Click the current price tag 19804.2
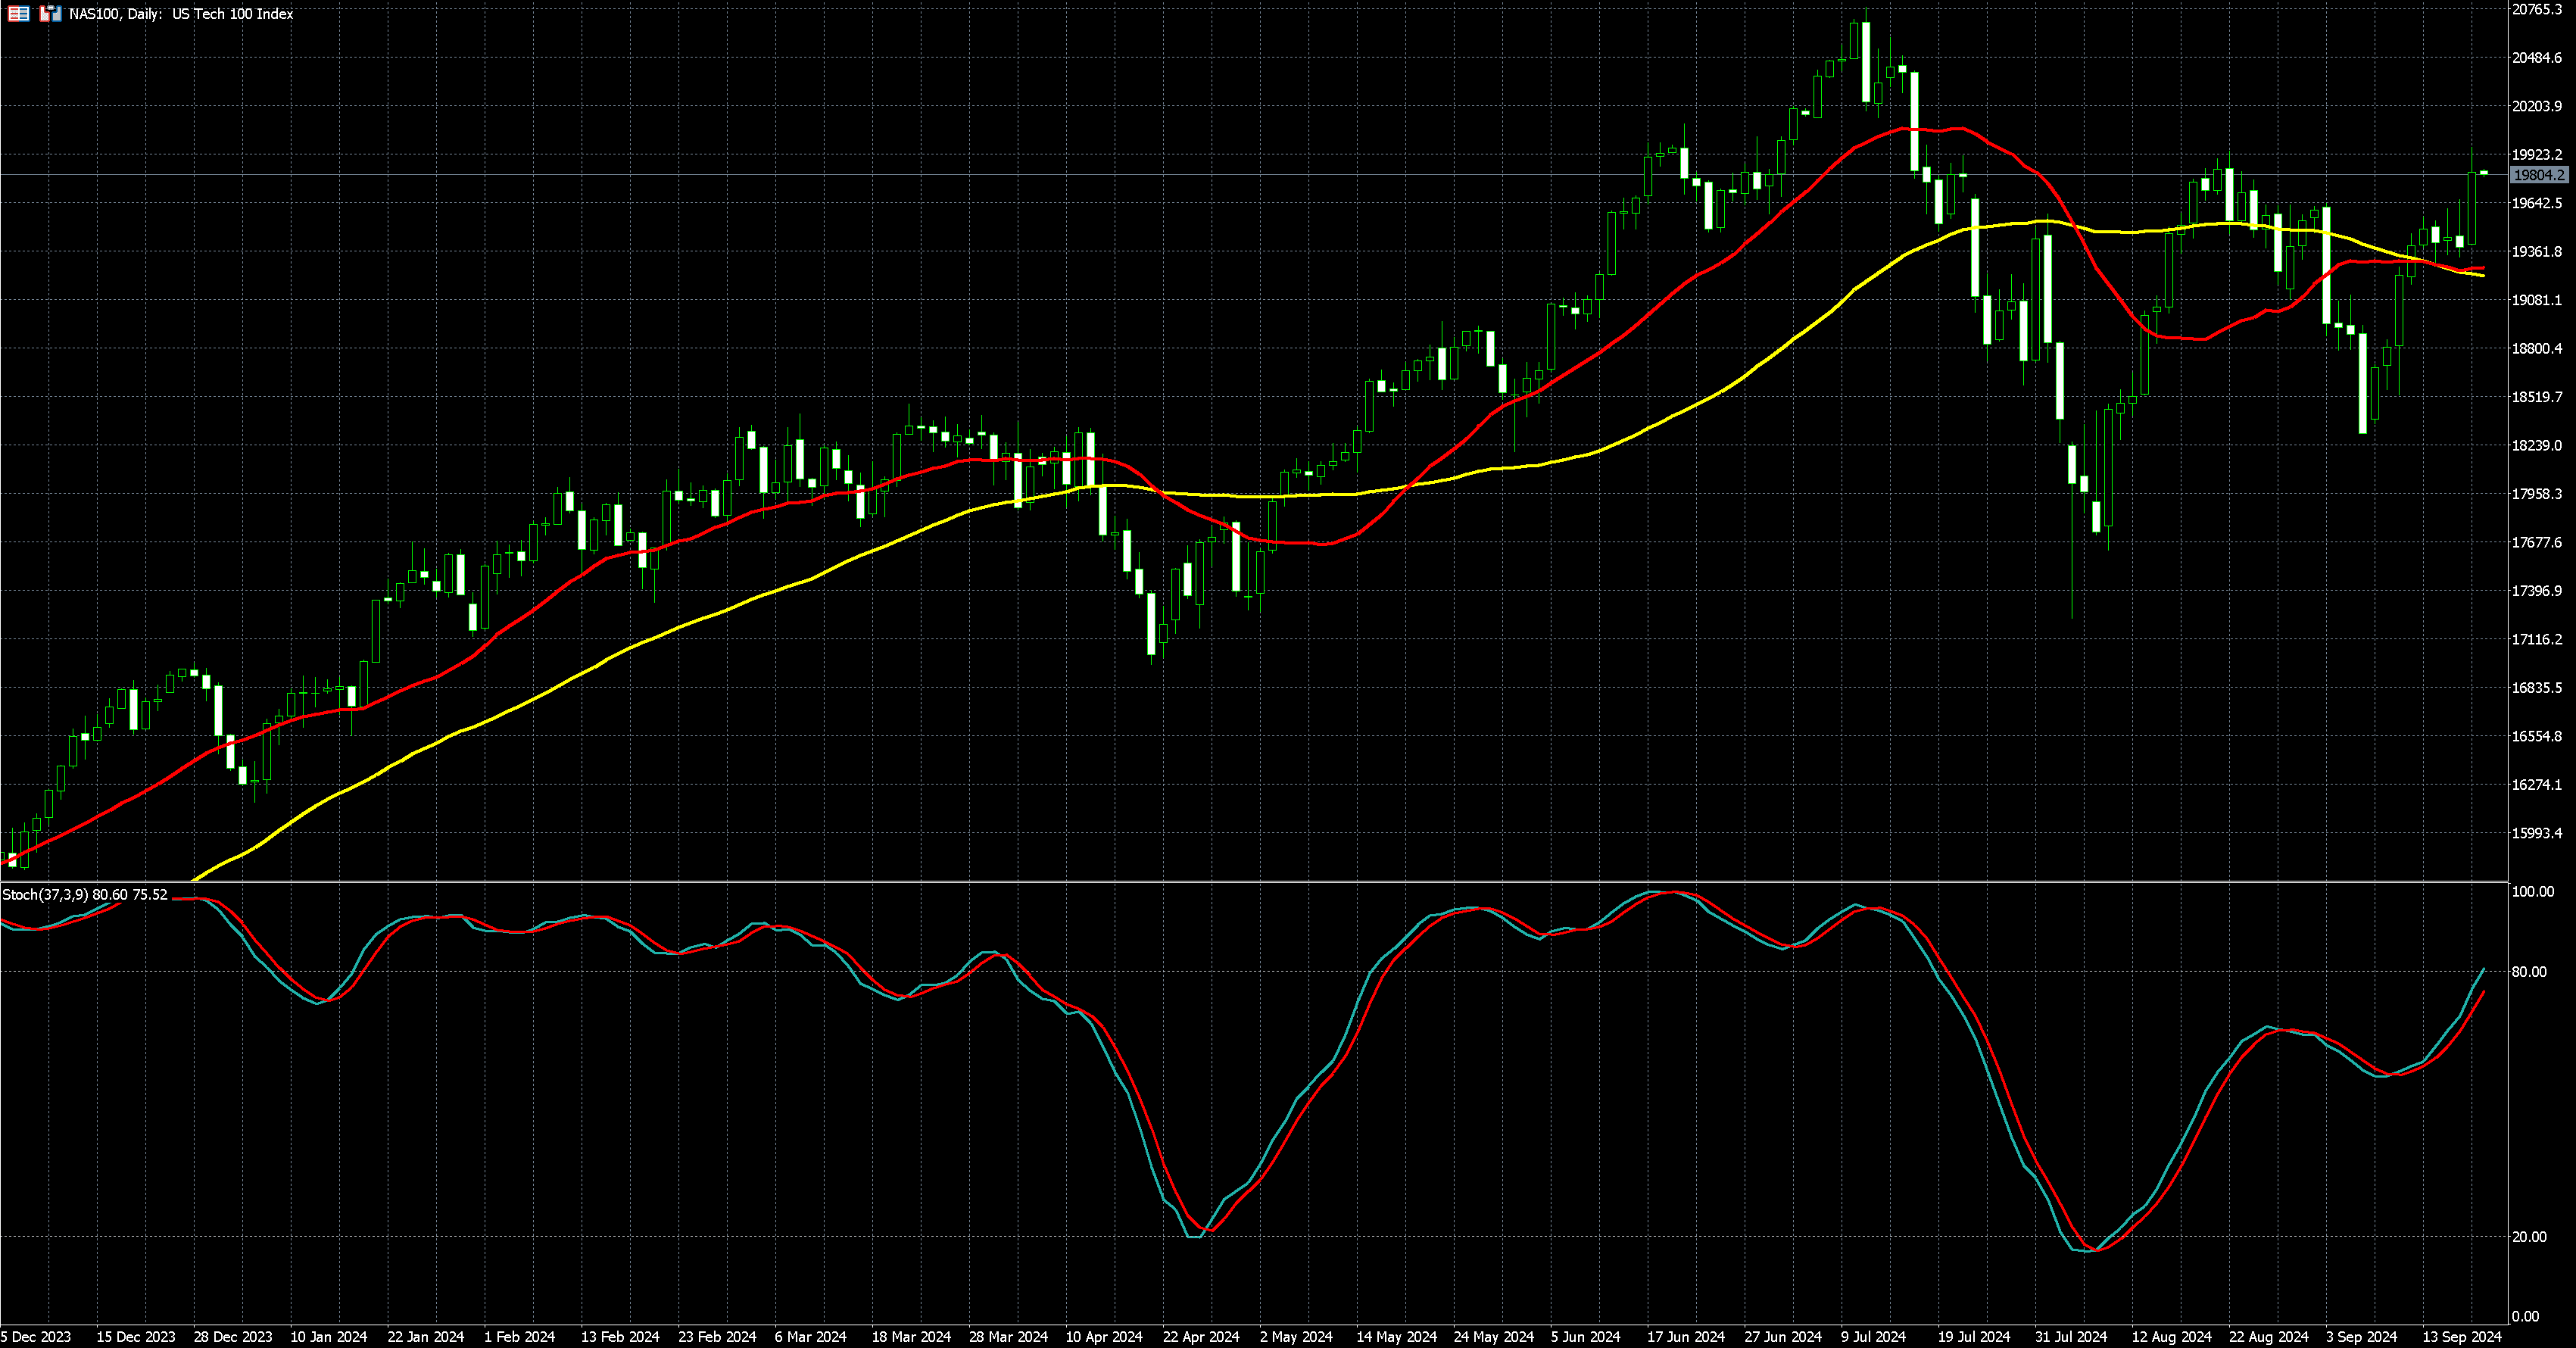This screenshot has height=1348, width=2576. click(2538, 175)
